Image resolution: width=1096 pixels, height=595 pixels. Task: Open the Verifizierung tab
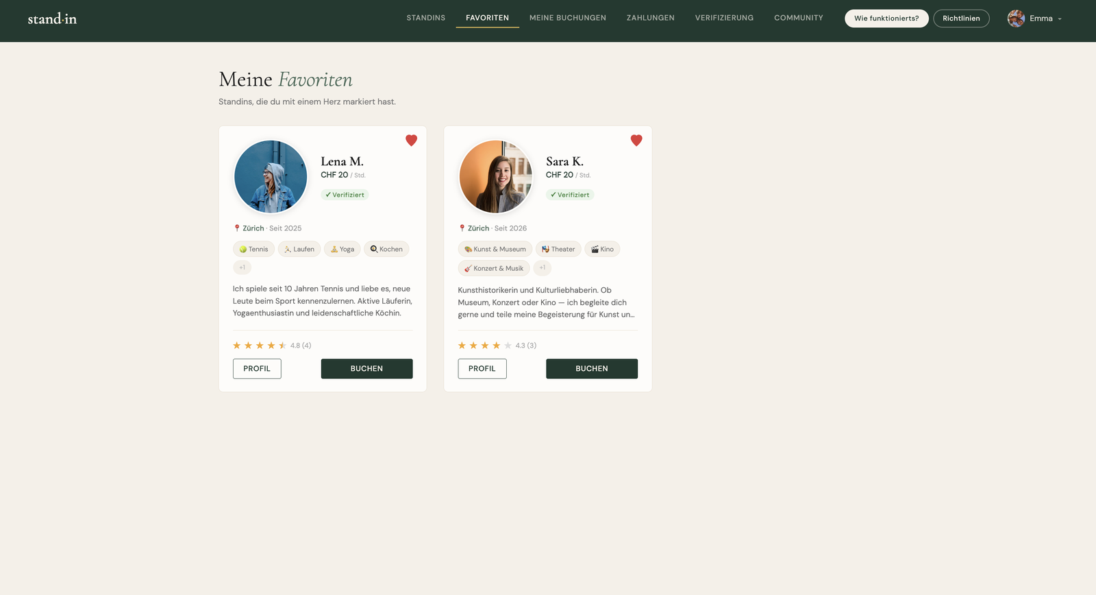click(x=724, y=18)
